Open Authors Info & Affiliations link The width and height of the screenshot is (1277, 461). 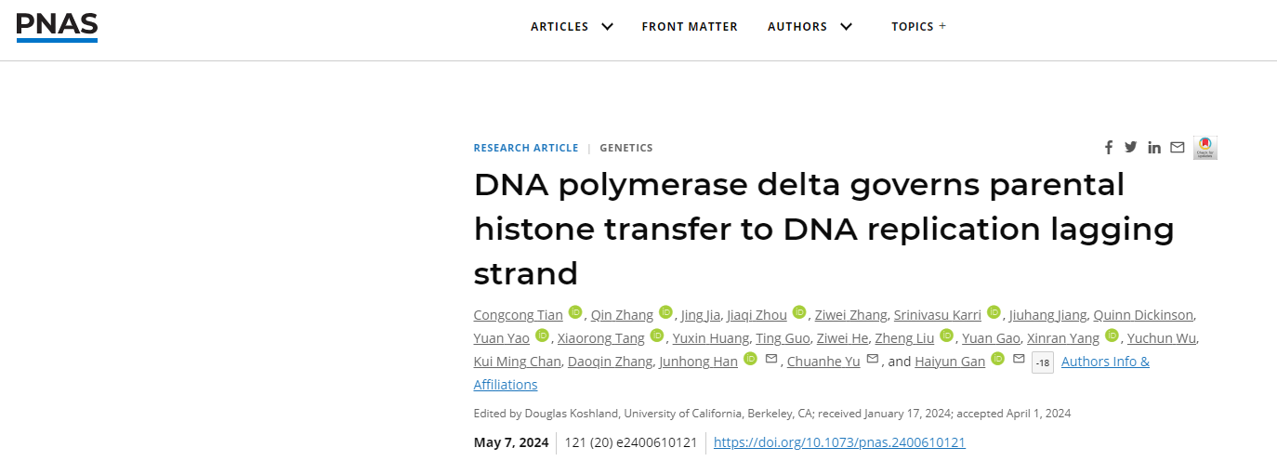(1105, 362)
